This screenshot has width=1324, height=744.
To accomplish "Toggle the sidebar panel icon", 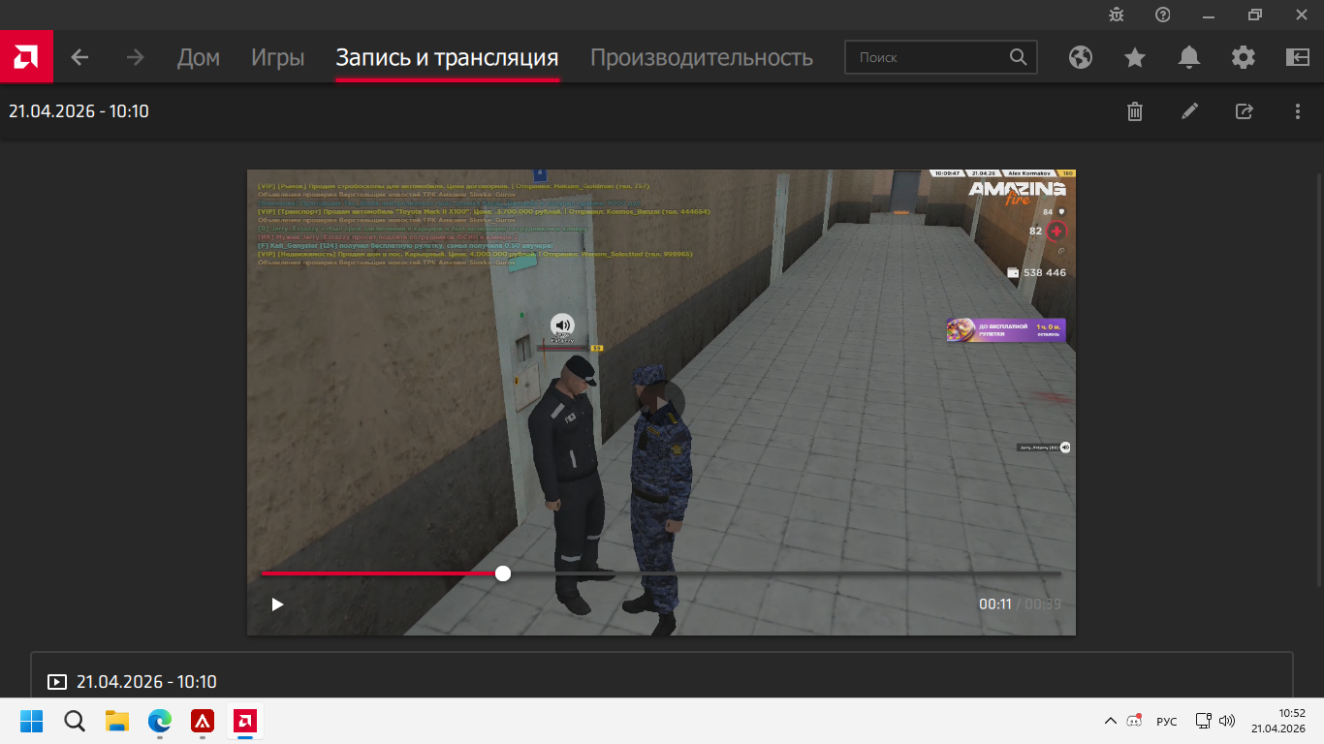I will click(1298, 57).
